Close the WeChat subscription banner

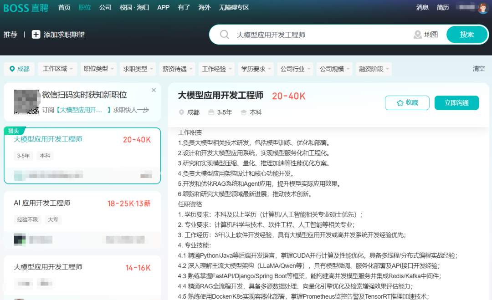pos(154,90)
